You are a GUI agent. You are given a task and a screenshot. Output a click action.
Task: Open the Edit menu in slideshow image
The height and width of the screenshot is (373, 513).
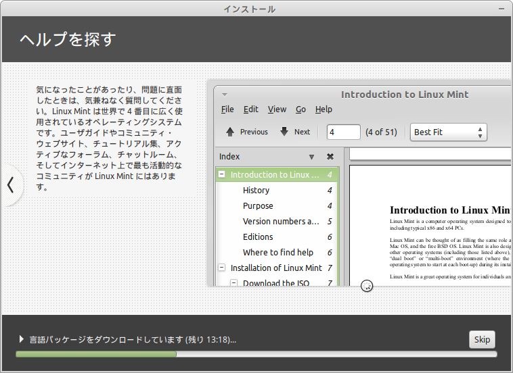[x=250, y=109]
